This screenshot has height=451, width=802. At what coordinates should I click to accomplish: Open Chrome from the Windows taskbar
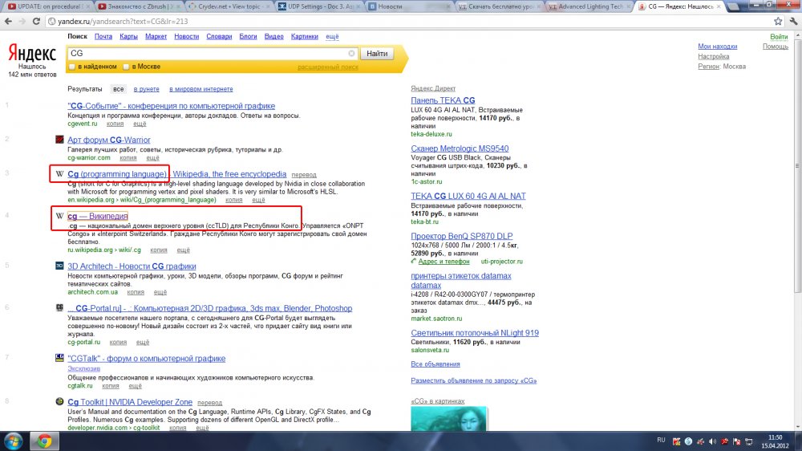43,441
